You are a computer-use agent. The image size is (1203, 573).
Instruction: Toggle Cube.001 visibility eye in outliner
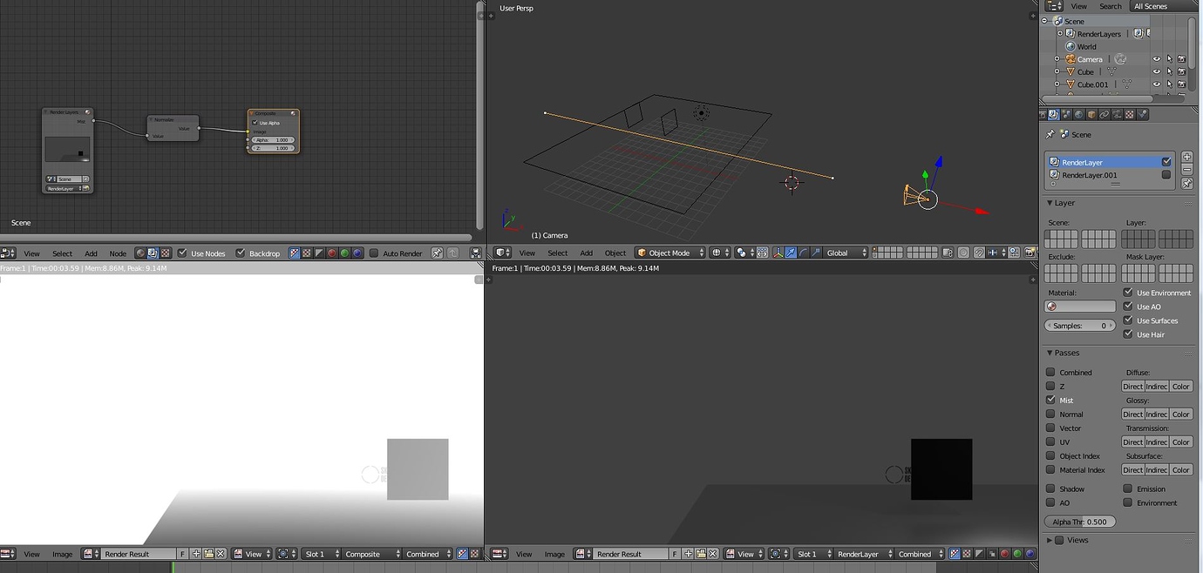pyautogui.click(x=1157, y=84)
